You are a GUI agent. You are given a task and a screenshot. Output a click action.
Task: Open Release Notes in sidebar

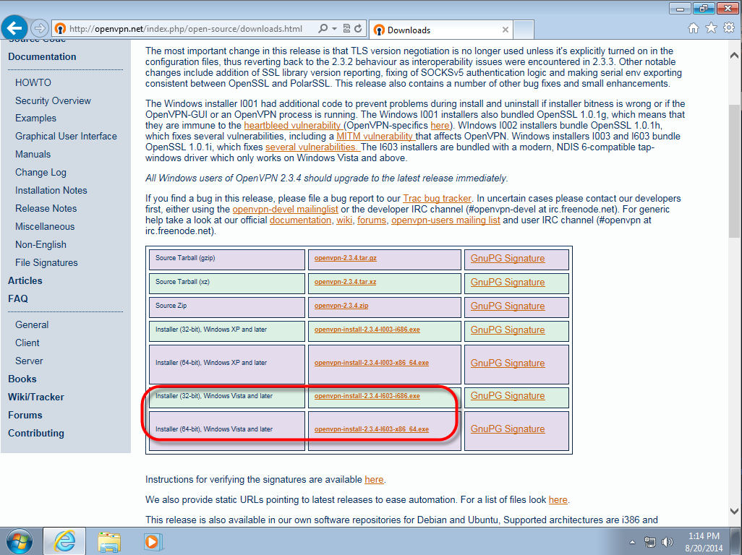[x=46, y=208]
